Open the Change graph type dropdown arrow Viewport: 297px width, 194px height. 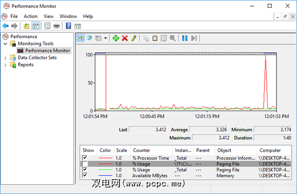106,38
